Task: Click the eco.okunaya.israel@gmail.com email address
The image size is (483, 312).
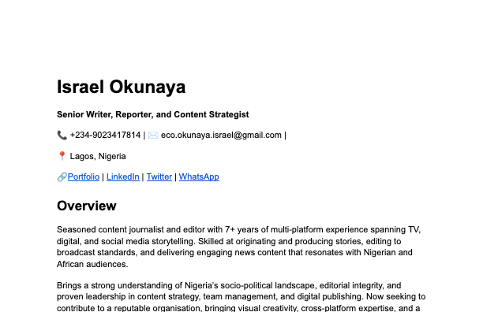Action: pos(221,135)
